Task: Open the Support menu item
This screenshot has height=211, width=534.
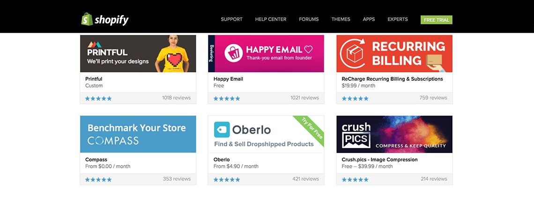Action: [x=231, y=19]
